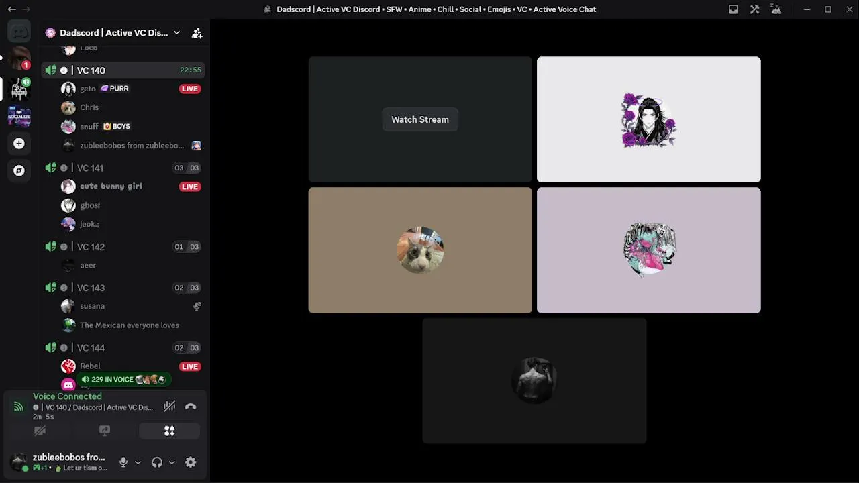This screenshot has width=859, height=483.
Task: Select user geto in VC 140
Action: [x=132, y=89]
